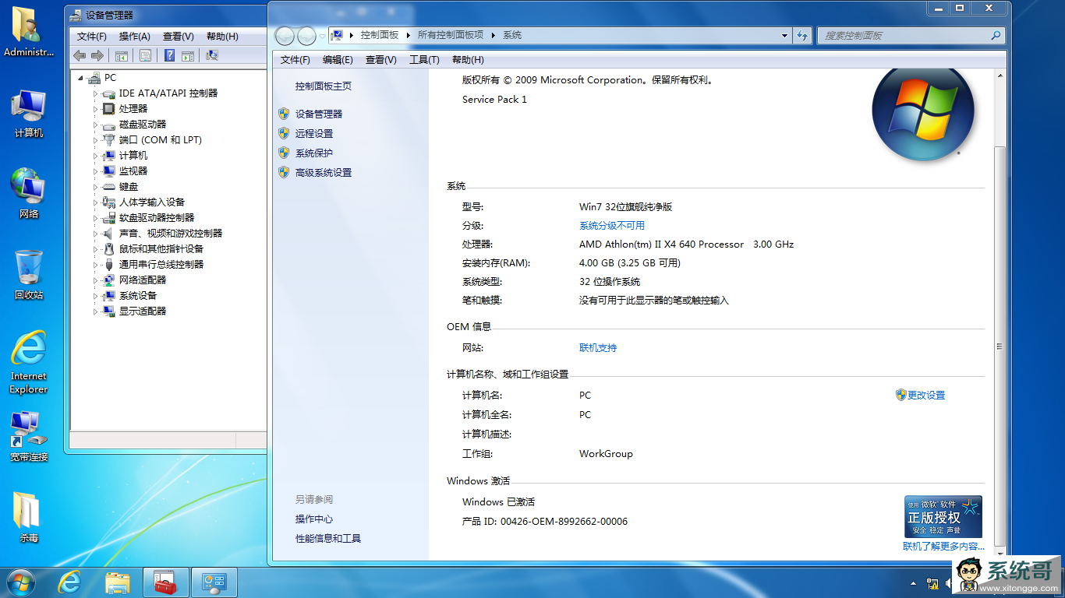Screen dimensions: 1065x598
Task: Select 杀毒 folder on desktop
Action: pos(29,517)
